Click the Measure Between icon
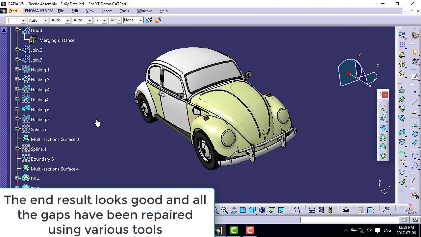The image size is (421, 237). (x=312, y=210)
